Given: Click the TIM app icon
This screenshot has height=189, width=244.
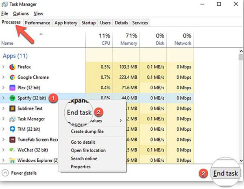Looking at the screenshot, I should click(12, 129).
